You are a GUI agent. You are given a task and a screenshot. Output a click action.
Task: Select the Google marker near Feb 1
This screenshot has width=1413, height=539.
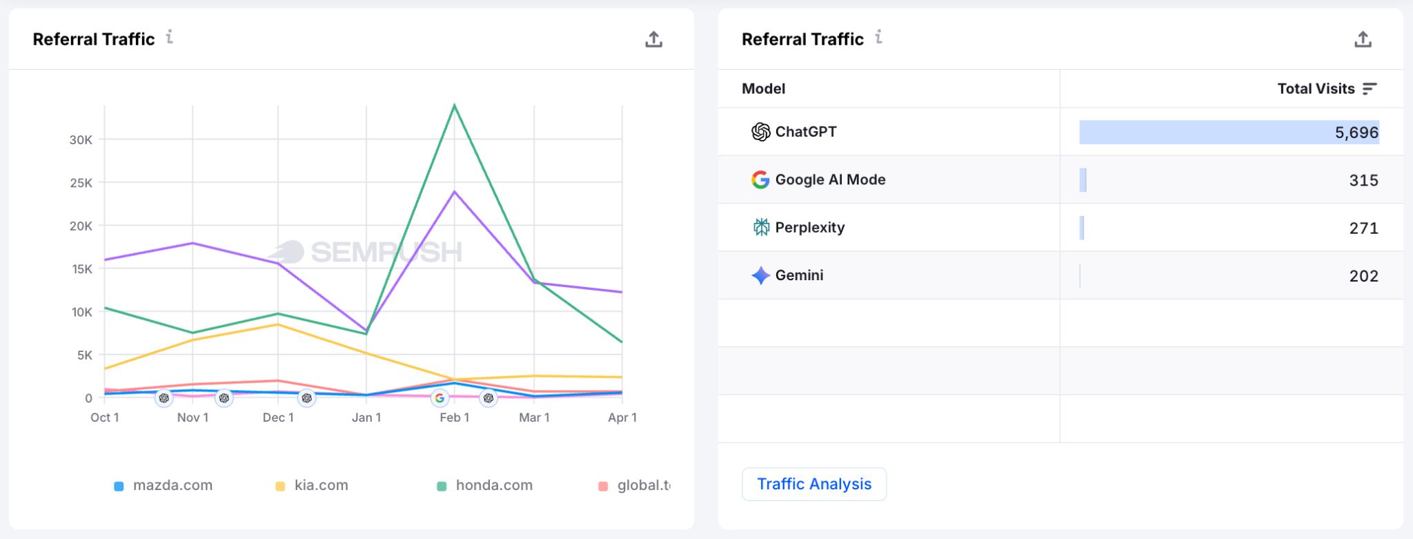click(439, 398)
